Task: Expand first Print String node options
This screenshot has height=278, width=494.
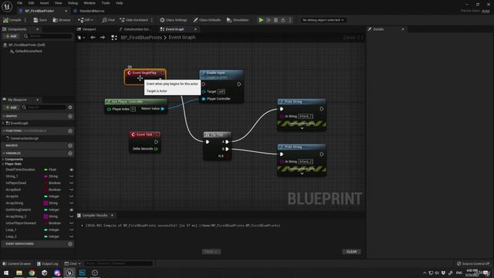Action: tap(302, 128)
